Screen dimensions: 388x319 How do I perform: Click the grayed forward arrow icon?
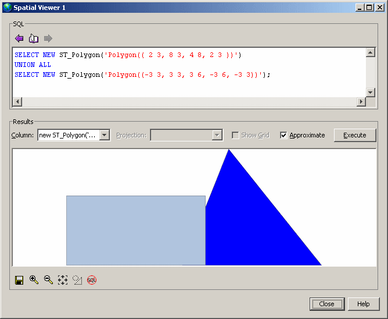point(48,38)
